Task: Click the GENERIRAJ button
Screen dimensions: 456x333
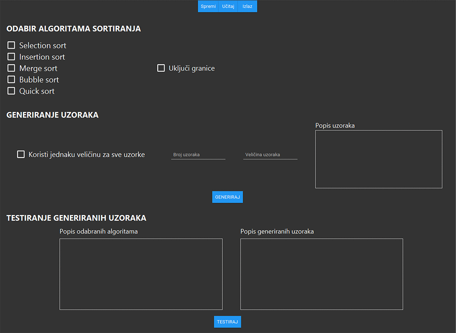Action: point(227,197)
